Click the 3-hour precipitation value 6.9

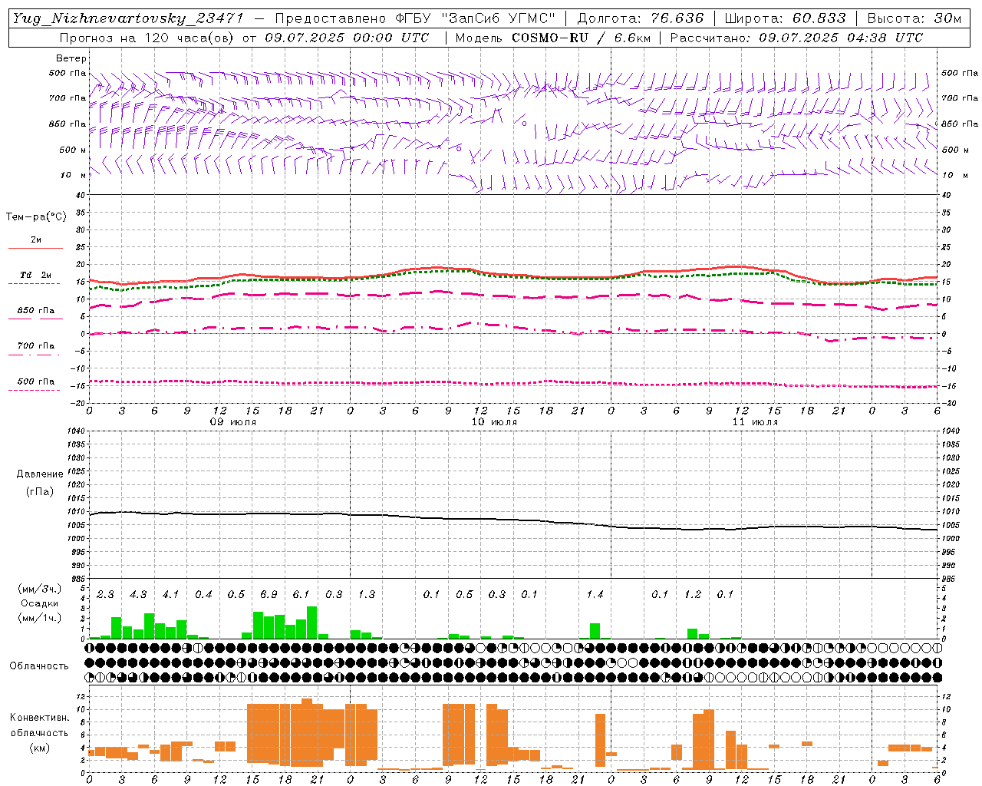[269, 594]
